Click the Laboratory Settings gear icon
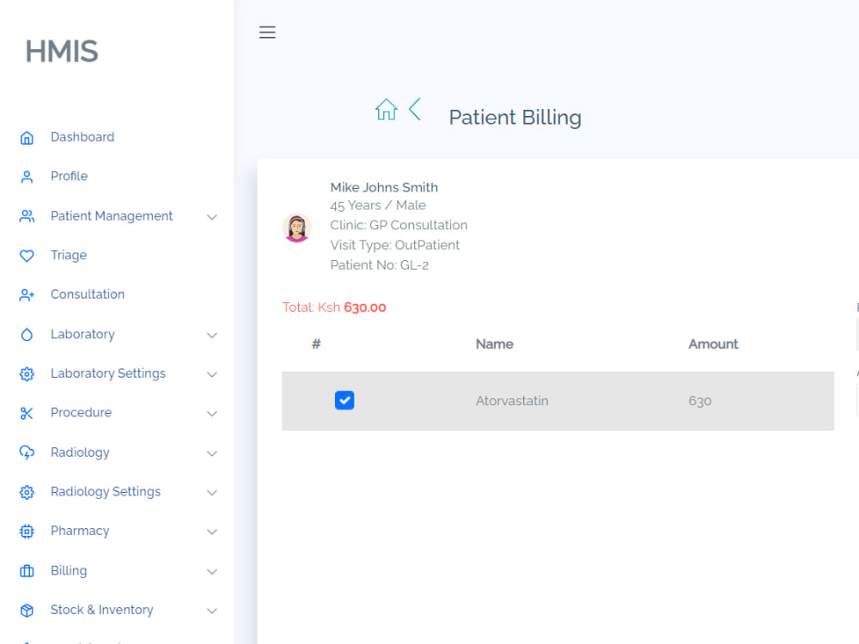 [x=27, y=374]
